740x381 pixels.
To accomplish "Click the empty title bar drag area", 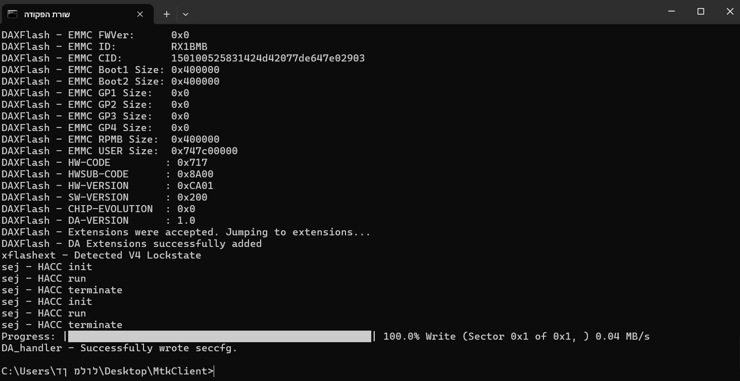I will click(x=424, y=12).
